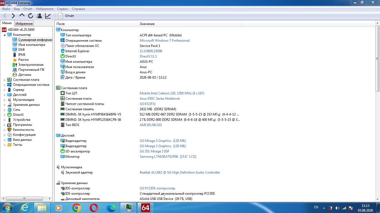Viewport: 380px width, 213px height.
Task: Launch Google Chrome from the taskbar
Action: [x=77, y=208]
